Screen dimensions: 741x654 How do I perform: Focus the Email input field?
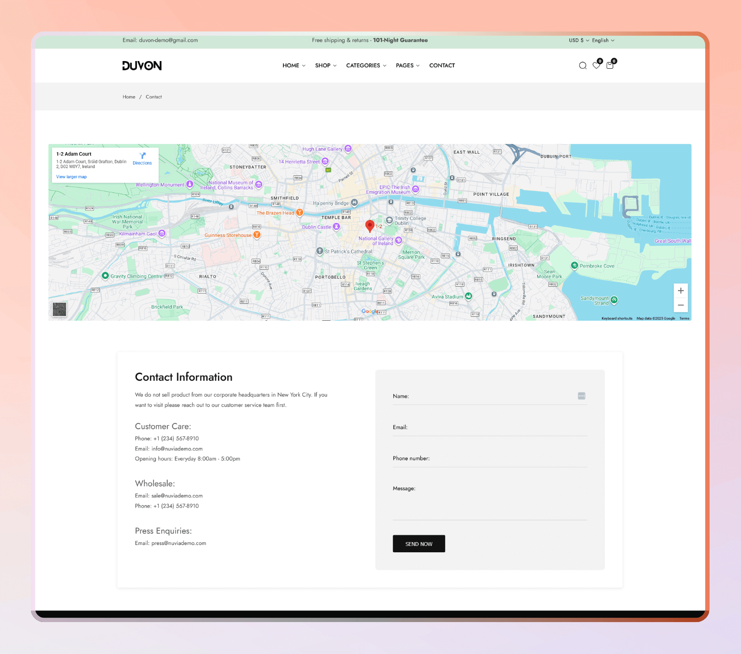tap(490, 427)
